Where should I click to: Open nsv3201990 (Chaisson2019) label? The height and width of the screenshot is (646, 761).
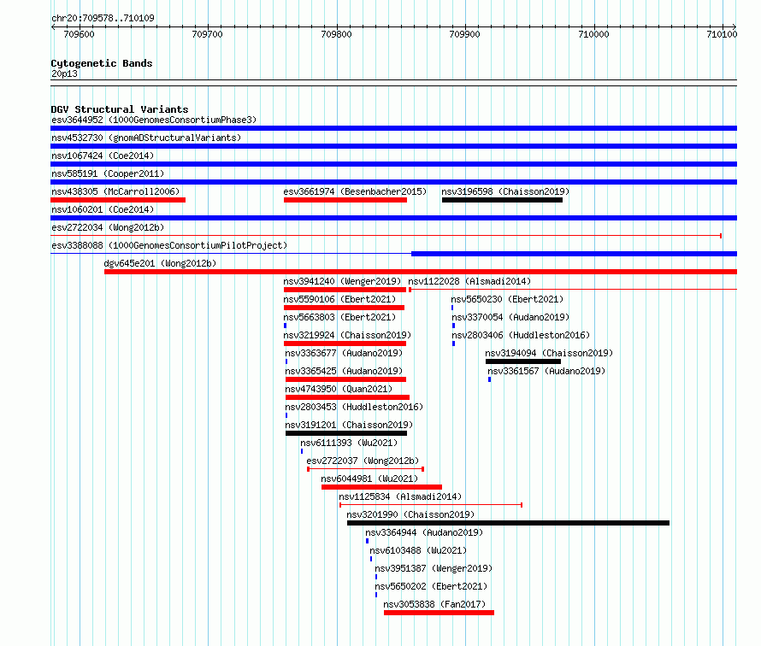(410, 514)
